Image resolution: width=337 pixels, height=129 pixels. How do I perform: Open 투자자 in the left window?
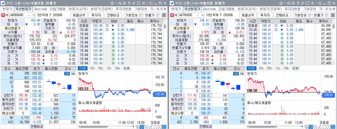coord(96,15)
